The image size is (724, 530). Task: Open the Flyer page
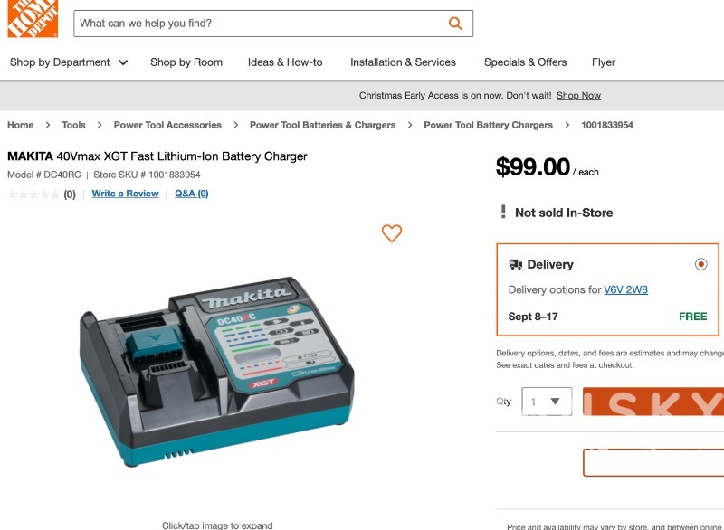604,62
